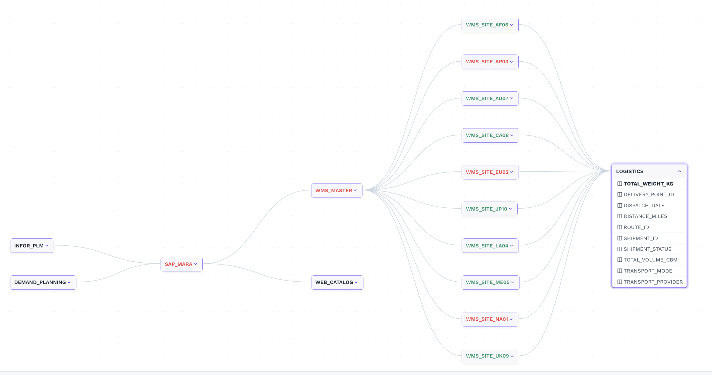Expand the SAP_MARA node dropdown
712x375 pixels.
(x=196, y=264)
